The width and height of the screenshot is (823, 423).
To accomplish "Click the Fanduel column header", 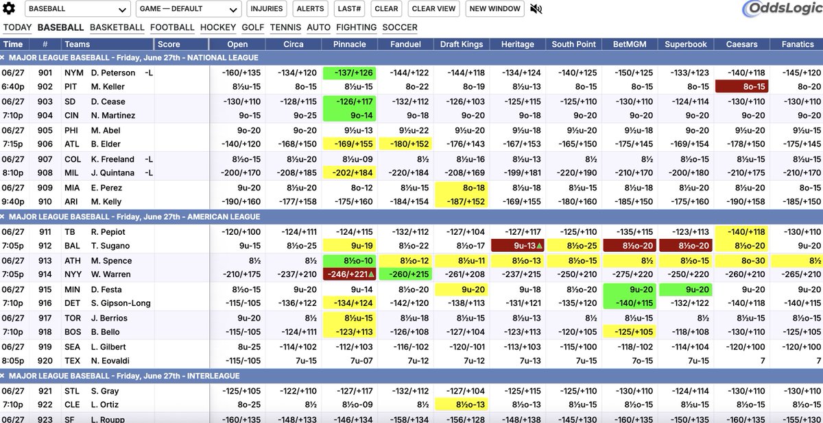I will 405,44.
